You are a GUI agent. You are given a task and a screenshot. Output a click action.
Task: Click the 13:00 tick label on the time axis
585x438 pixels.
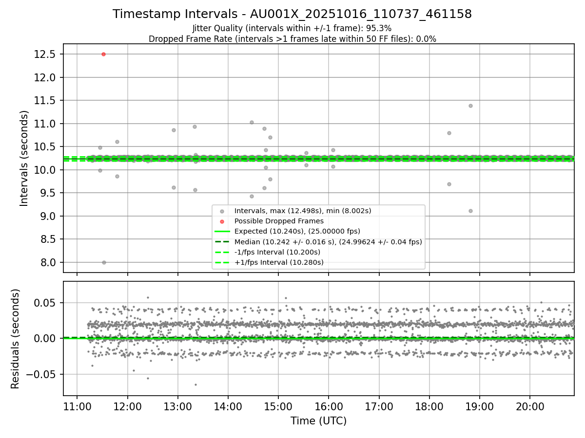pos(177,406)
